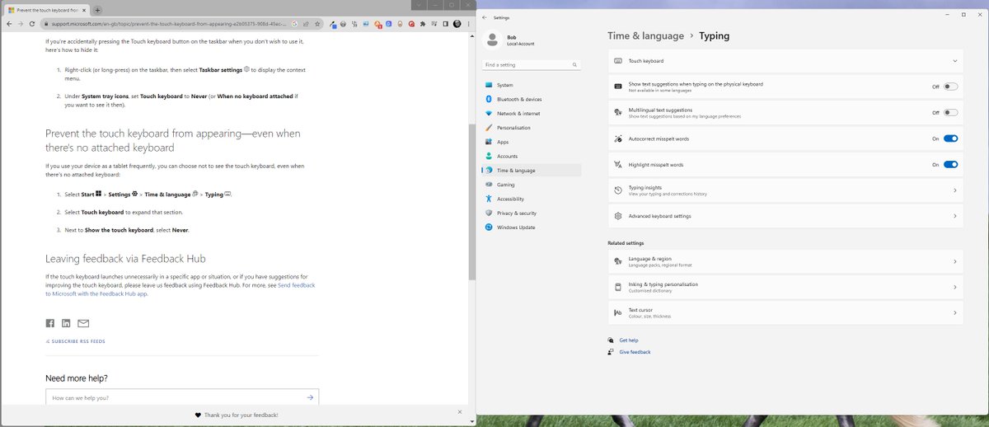Go back in the Settings window
Image resolution: width=989 pixels, height=427 pixels.
(484, 16)
